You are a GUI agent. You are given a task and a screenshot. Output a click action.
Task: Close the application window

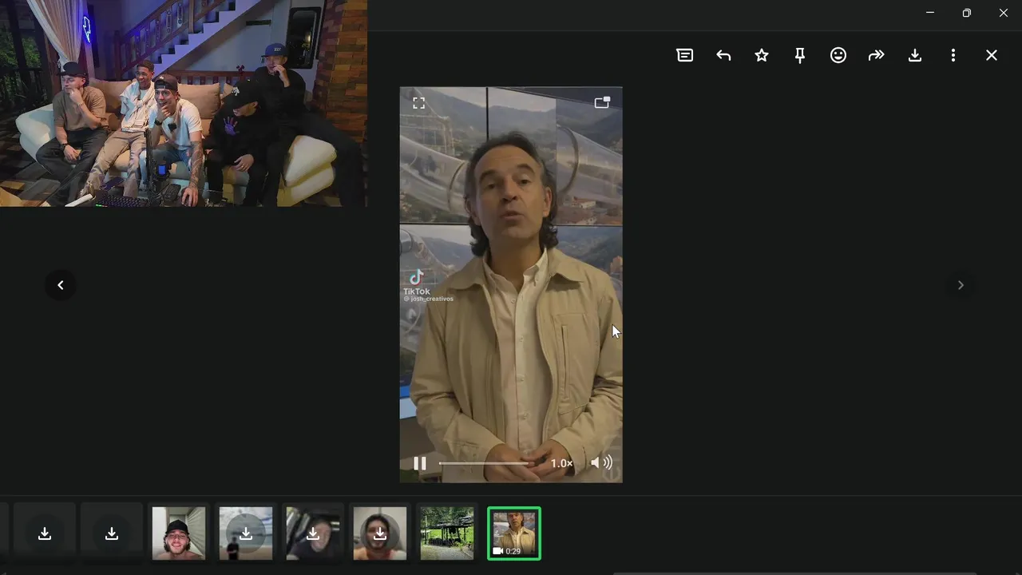click(1004, 13)
